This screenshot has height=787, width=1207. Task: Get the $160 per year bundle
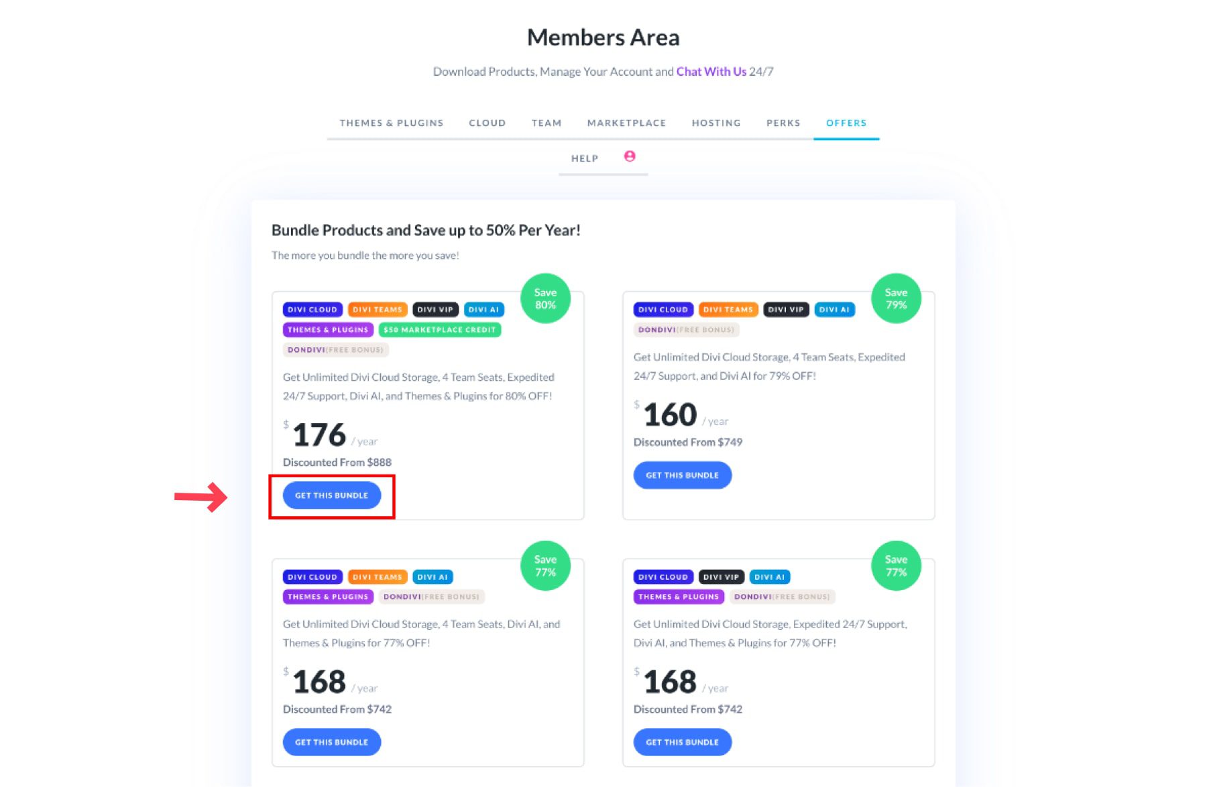tap(682, 475)
